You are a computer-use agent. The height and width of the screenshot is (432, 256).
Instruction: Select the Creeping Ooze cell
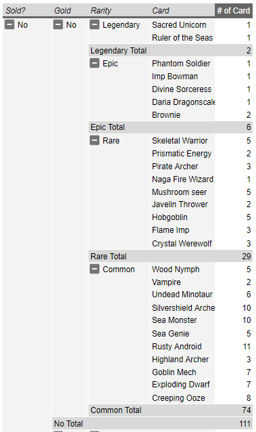pos(182,398)
